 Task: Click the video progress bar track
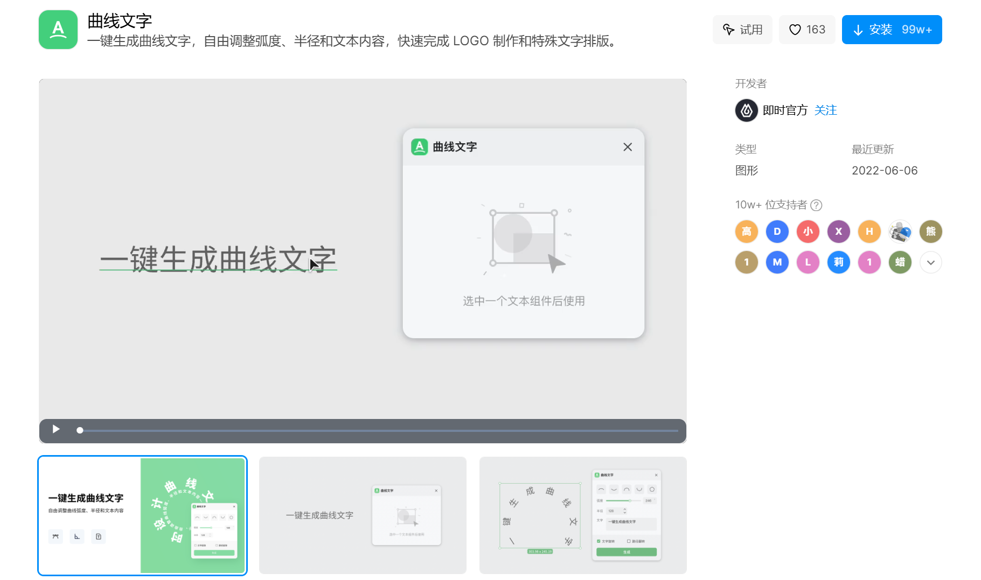point(377,430)
